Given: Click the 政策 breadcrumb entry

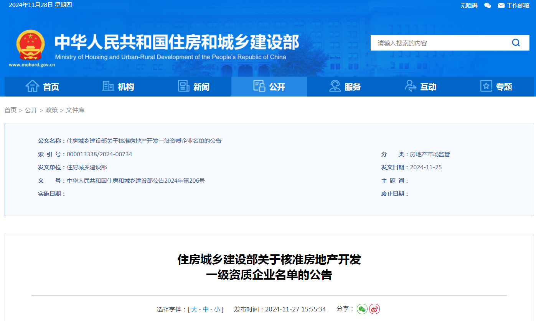Looking at the screenshot, I should pos(51,110).
